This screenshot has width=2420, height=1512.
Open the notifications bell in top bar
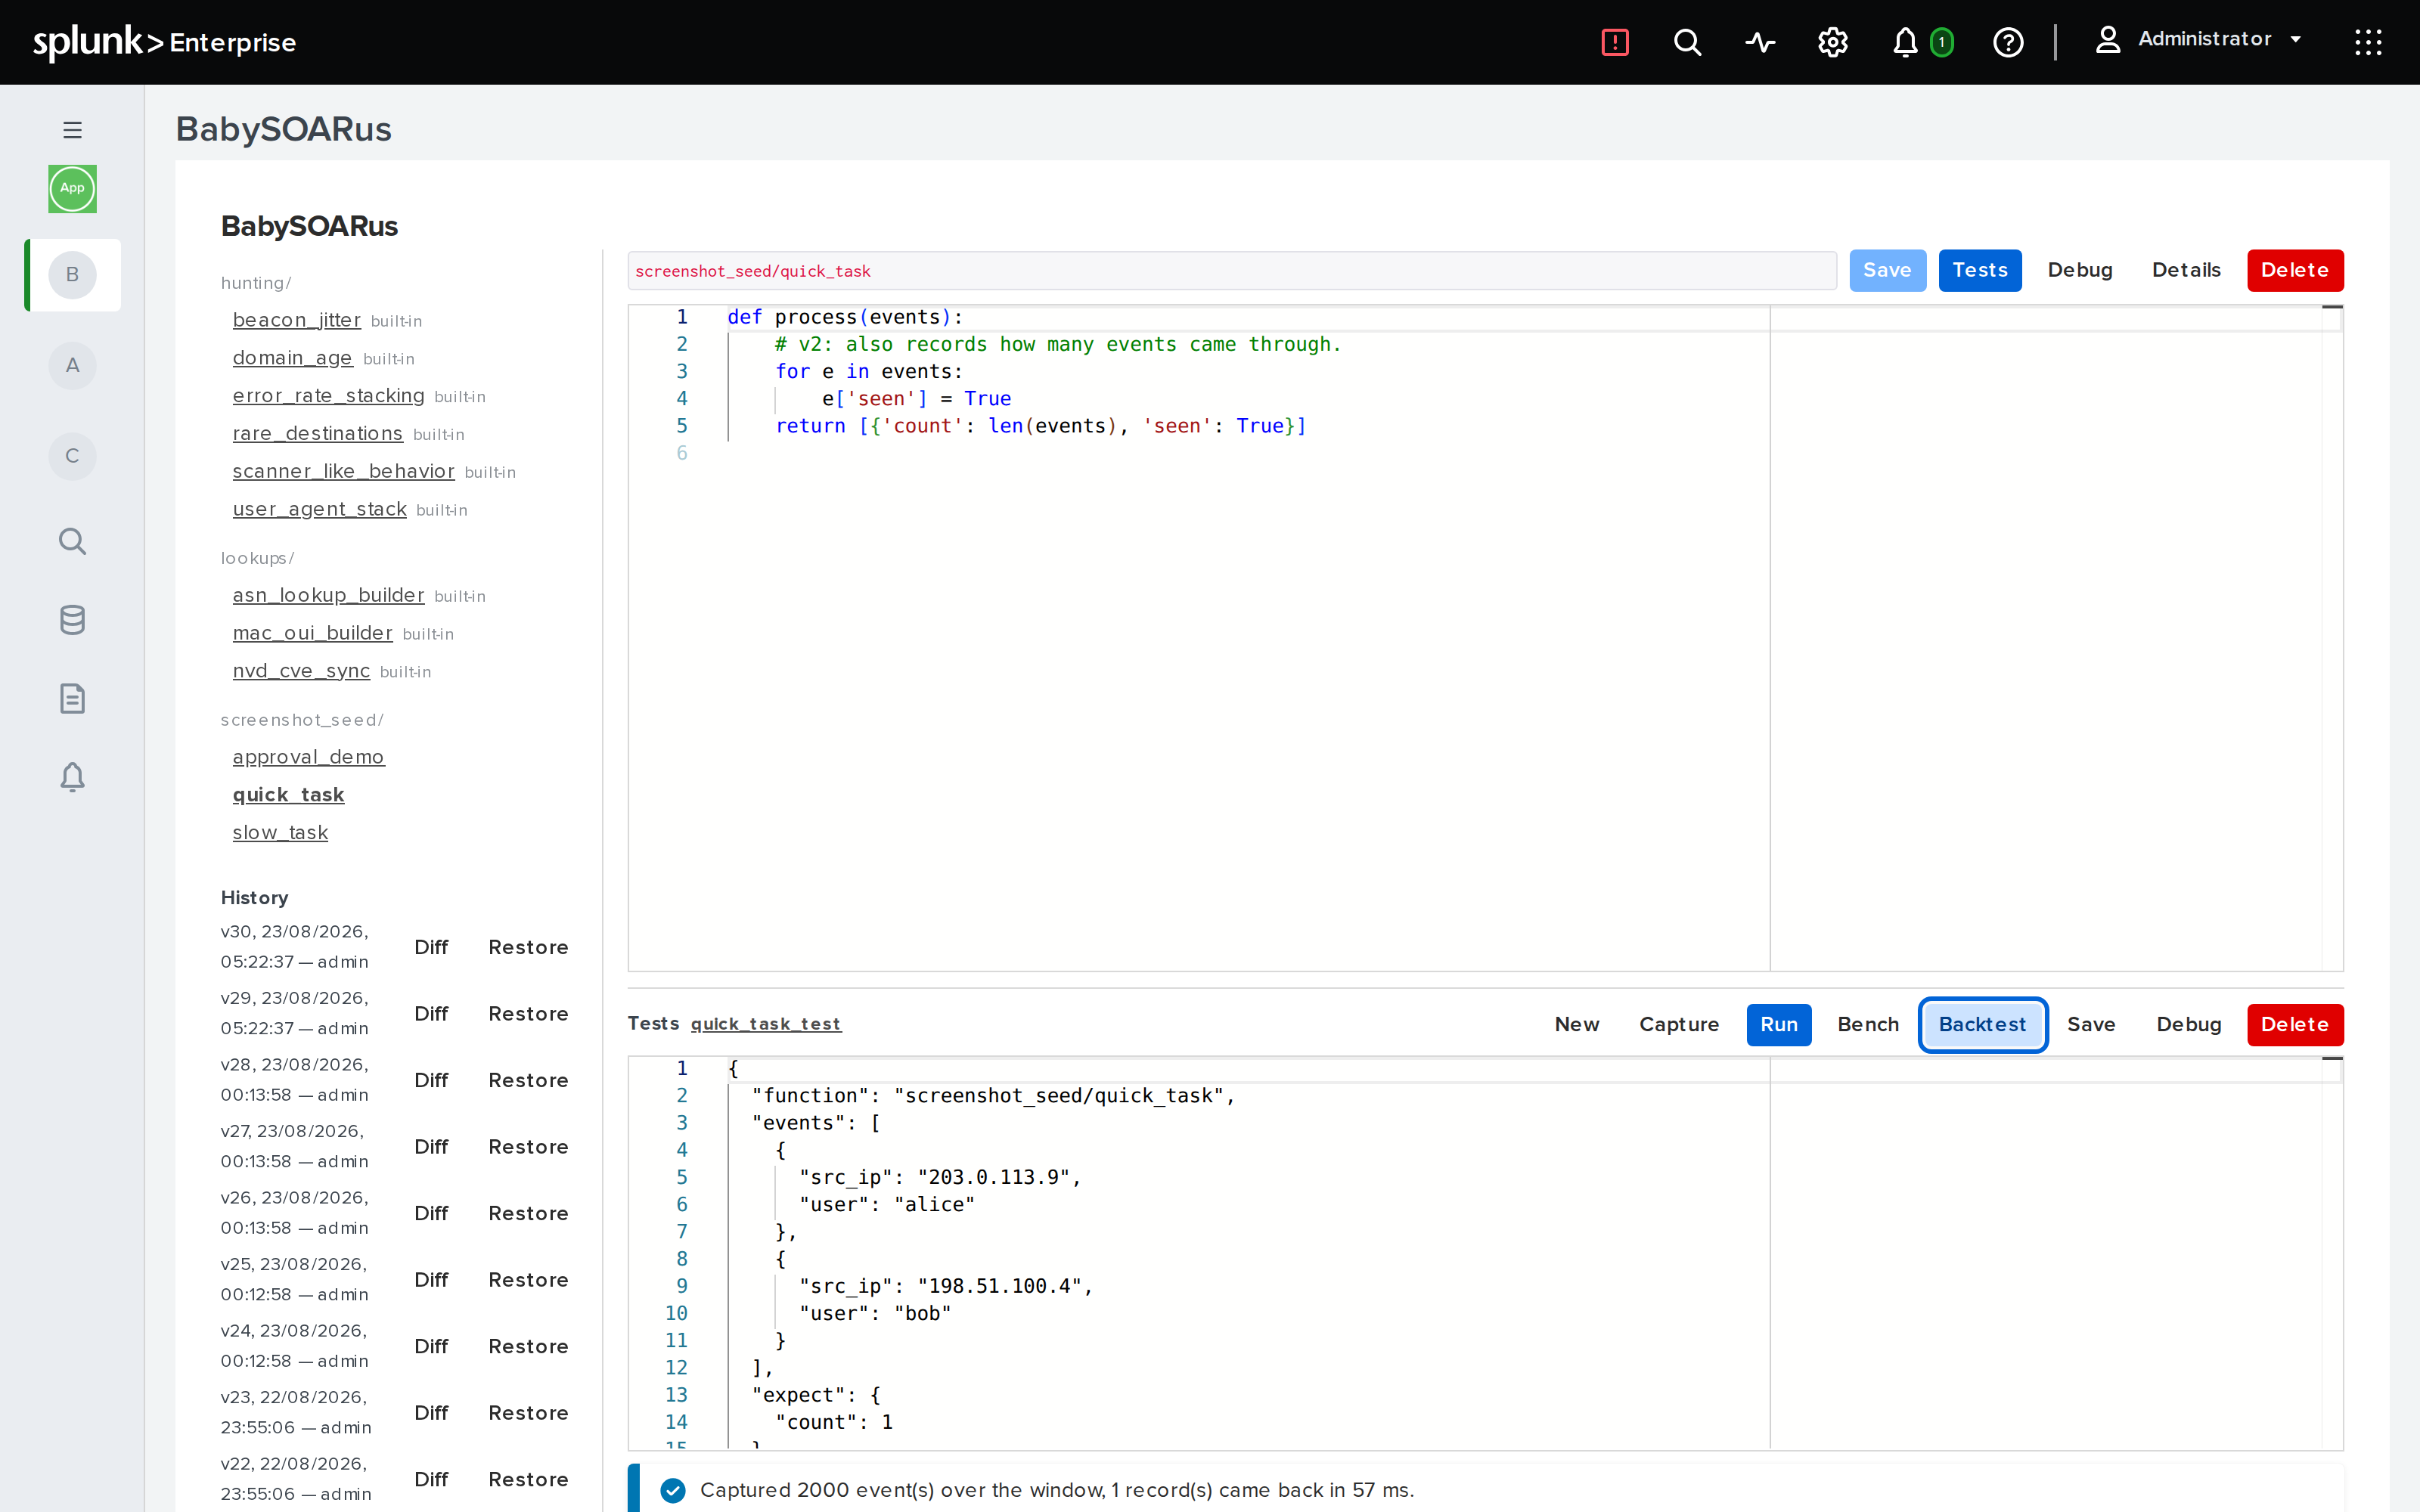[x=1905, y=42]
